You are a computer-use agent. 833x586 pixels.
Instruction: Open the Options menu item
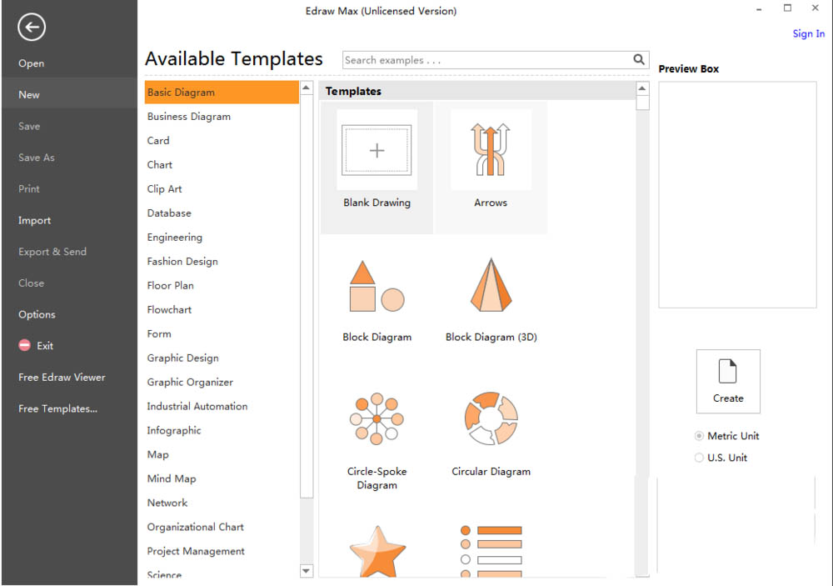point(37,315)
